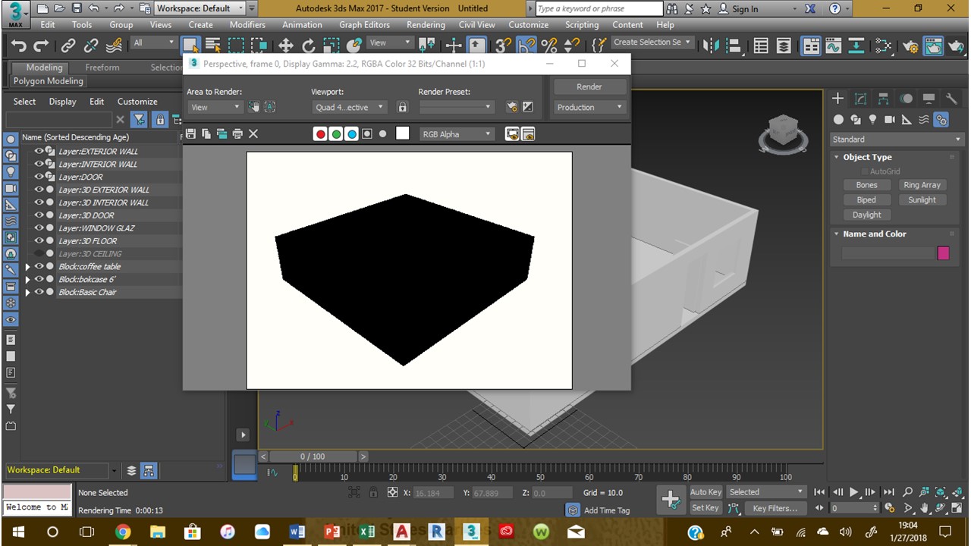This screenshot has height=546, width=971.
Task: Open the Lights category in Create panel
Action: 872,119
